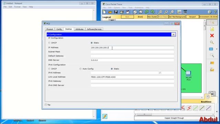The image size is (220, 124).
Task: Click the Add Complex PDU envelope icon
Action: point(212,70)
